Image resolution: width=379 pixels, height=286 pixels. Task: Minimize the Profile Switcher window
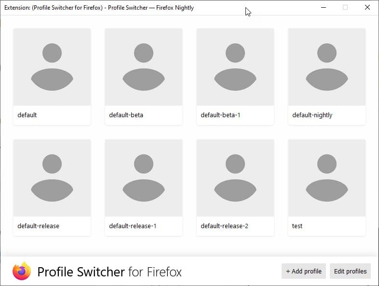click(324, 8)
